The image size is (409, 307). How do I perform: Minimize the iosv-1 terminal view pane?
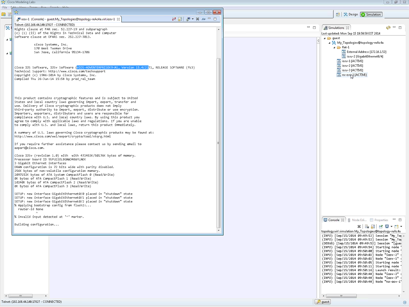point(209,19)
